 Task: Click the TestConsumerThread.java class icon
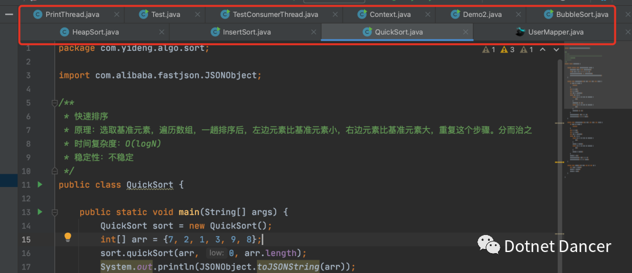225,15
